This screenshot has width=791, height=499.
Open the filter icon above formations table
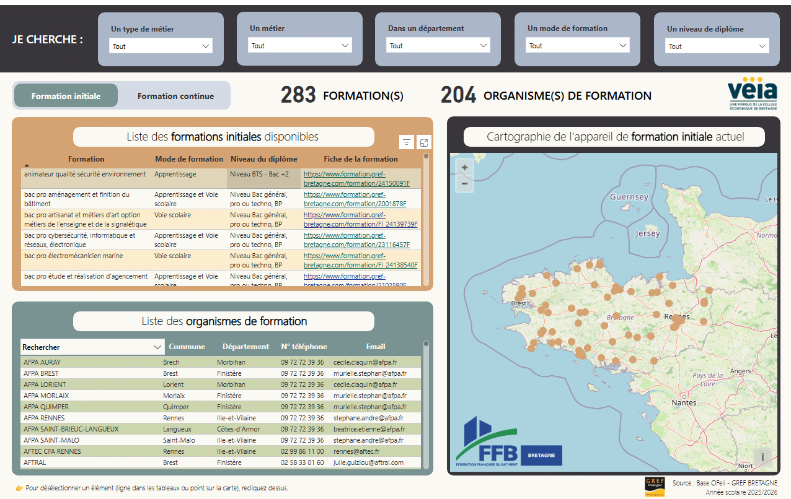(407, 142)
